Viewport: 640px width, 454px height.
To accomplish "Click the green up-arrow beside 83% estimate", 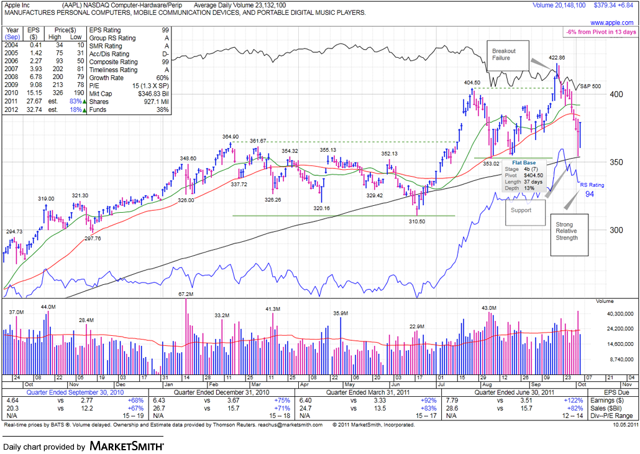I will (84, 101).
